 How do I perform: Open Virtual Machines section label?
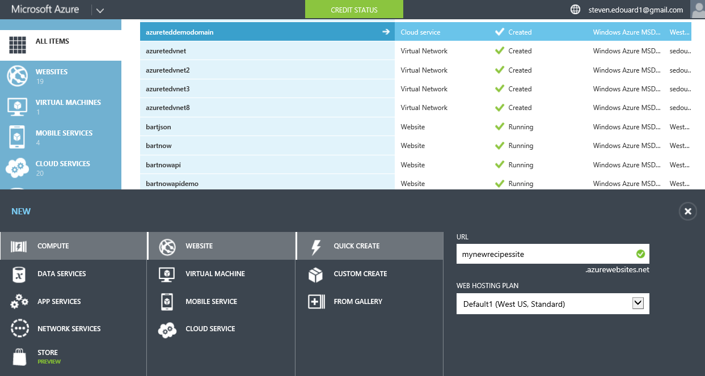click(68, 103)
